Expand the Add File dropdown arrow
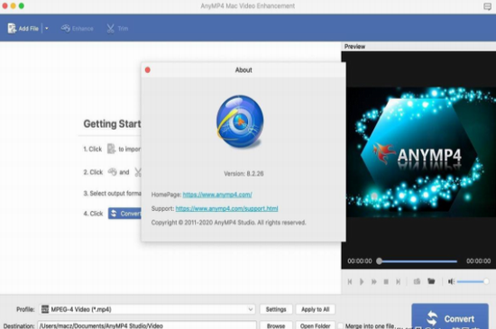The width and height of the screenshot is (496, 329). pyautogui.click(x=47, y=29)
